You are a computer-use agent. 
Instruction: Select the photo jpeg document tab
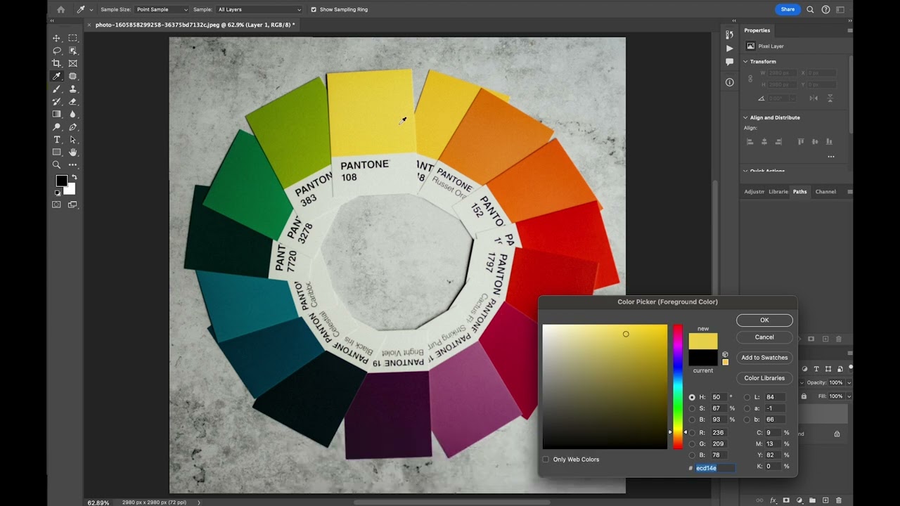click(195, 25)
